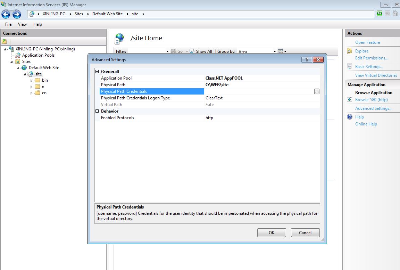Click the blue Help icon in Actions pane
This screenshot has width=400, height=270.
point(350,117)
